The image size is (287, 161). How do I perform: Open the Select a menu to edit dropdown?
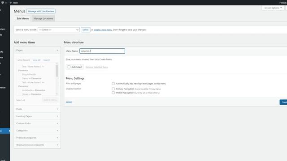tap(59, 30)
